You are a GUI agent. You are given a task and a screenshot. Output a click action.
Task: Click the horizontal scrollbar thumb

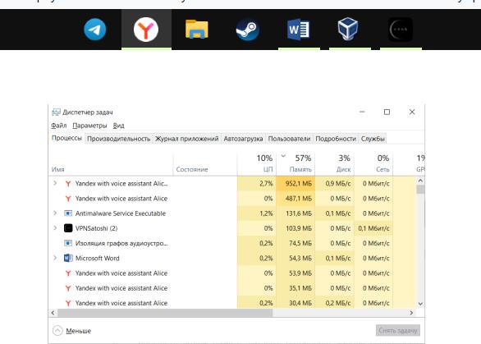pyautogui.click(x=165, y=313)
